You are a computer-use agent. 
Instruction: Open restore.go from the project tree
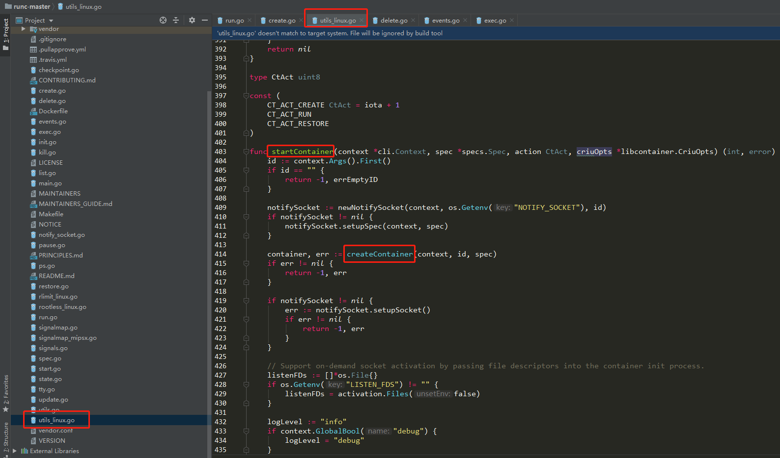[54, 286]
